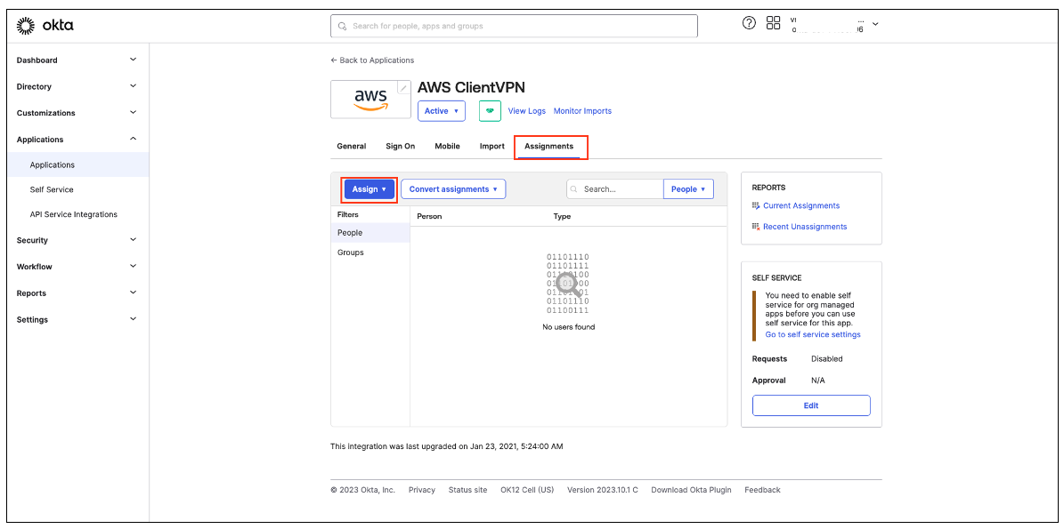Click the No users found message
Viewport: 1064px width, 529px height.
tap(568, 327)
